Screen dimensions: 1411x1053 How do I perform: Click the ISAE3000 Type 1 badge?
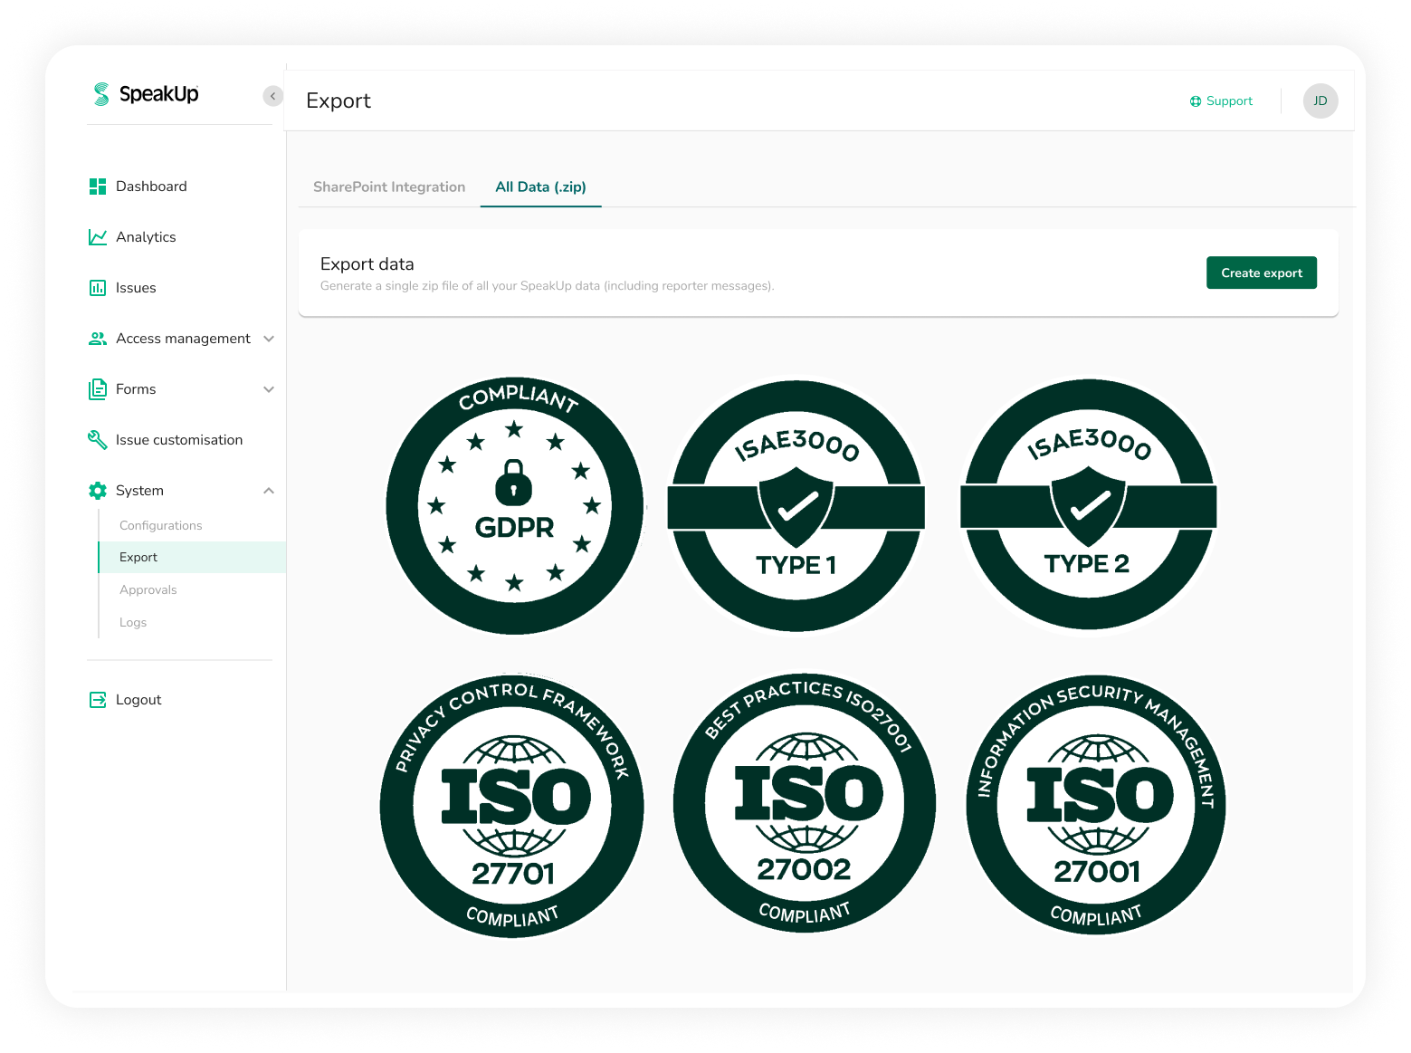(x=796, y=506)
